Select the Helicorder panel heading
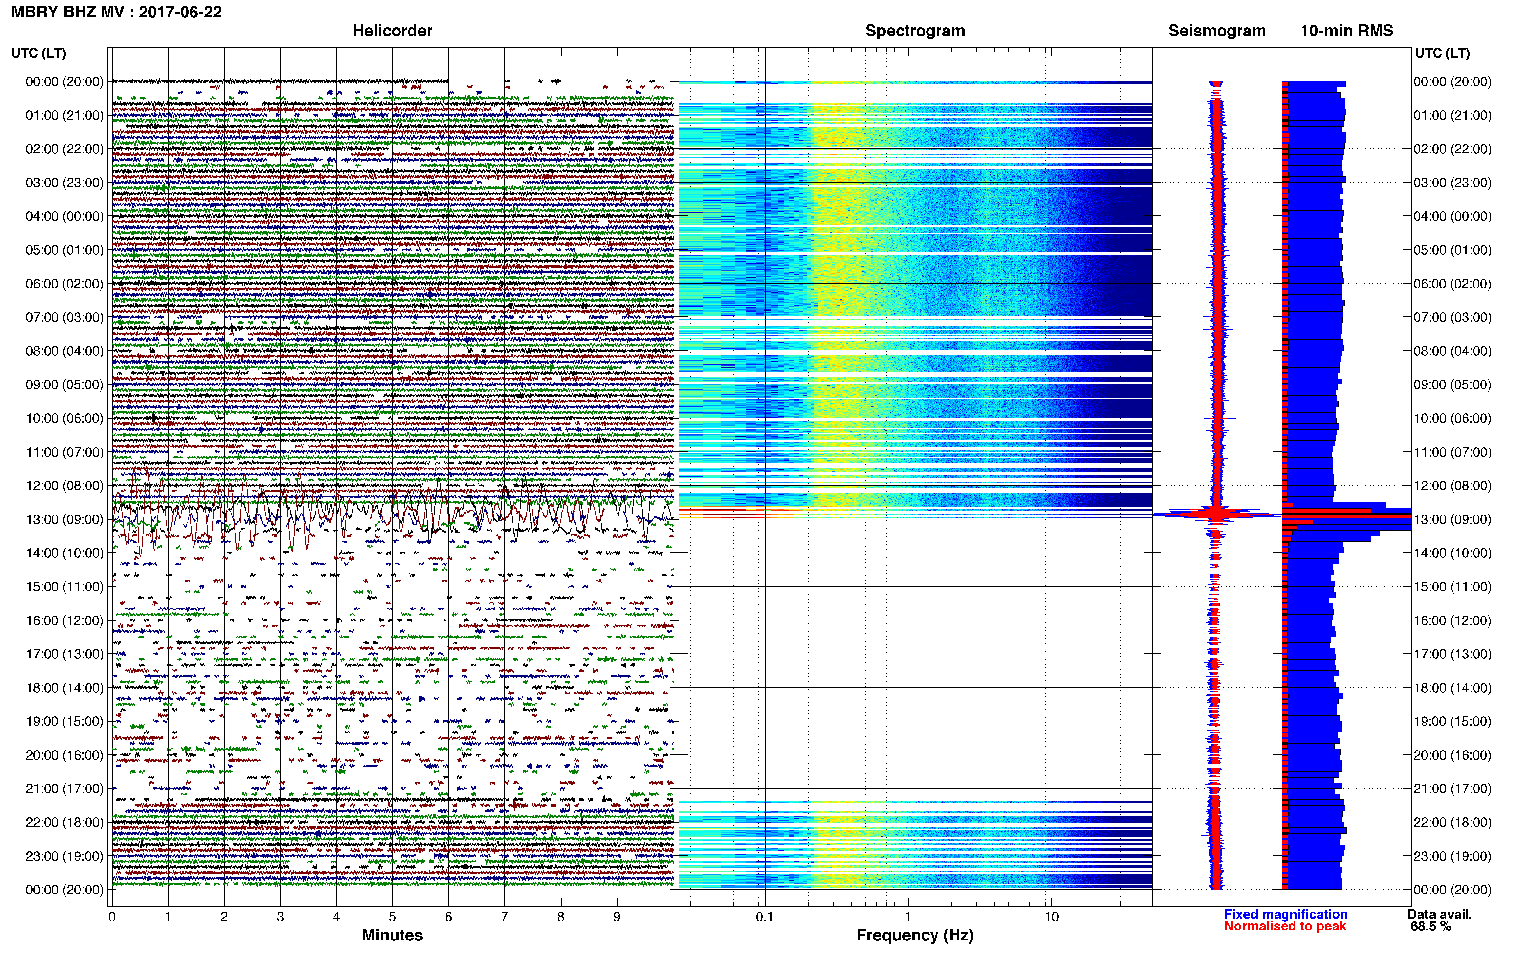This screenshot has height=954, width=1526. tap(392, 30)
